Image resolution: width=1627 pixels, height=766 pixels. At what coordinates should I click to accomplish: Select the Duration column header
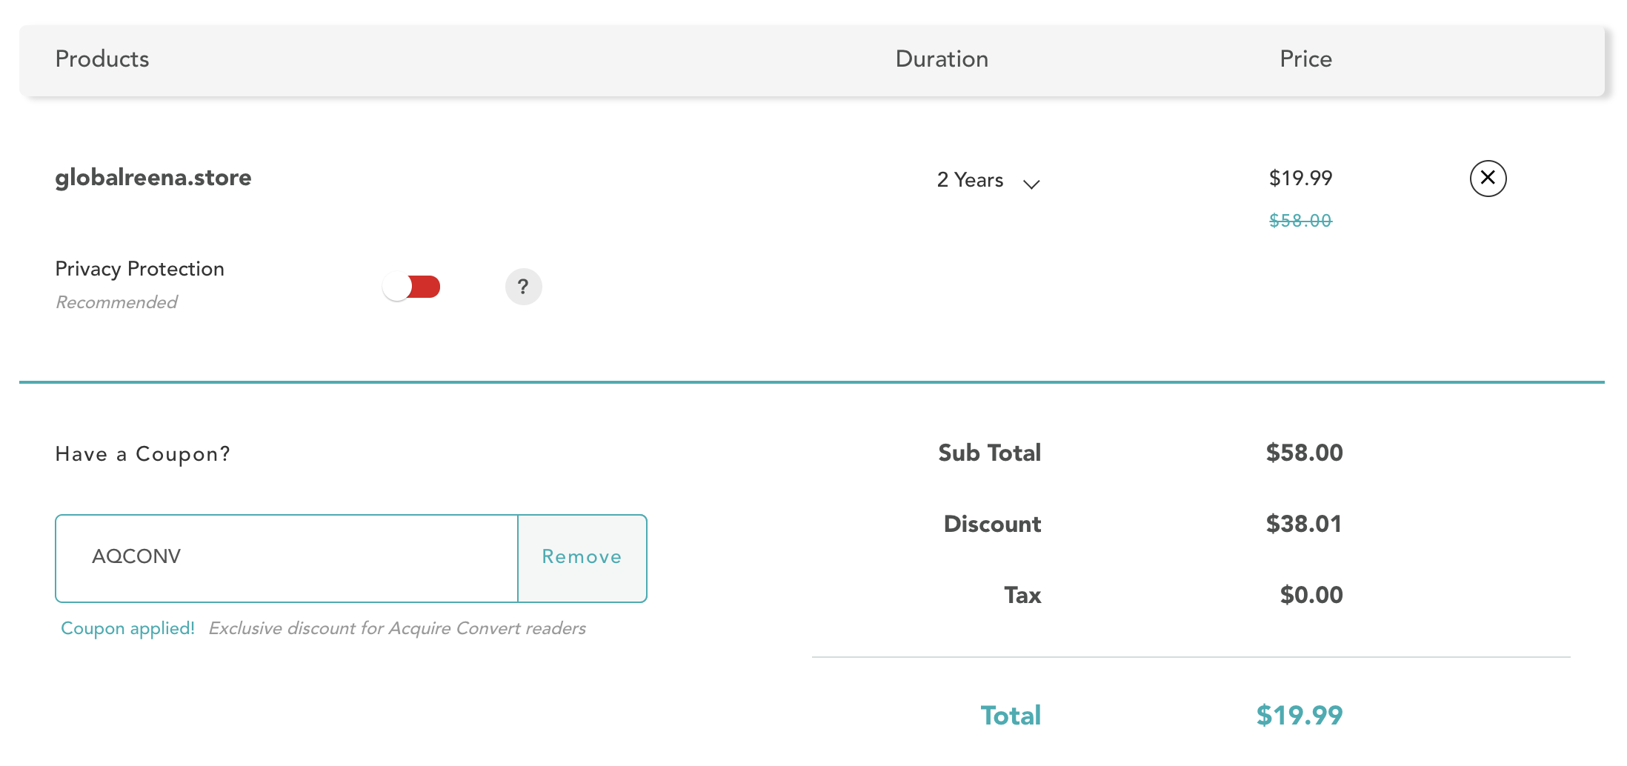(942, 59)
